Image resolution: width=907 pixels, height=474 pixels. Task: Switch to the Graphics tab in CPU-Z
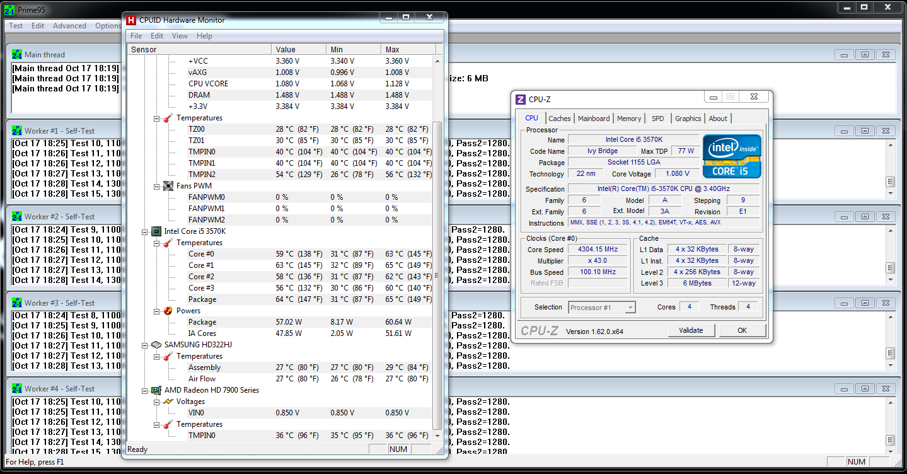click(x=688, y=118)
